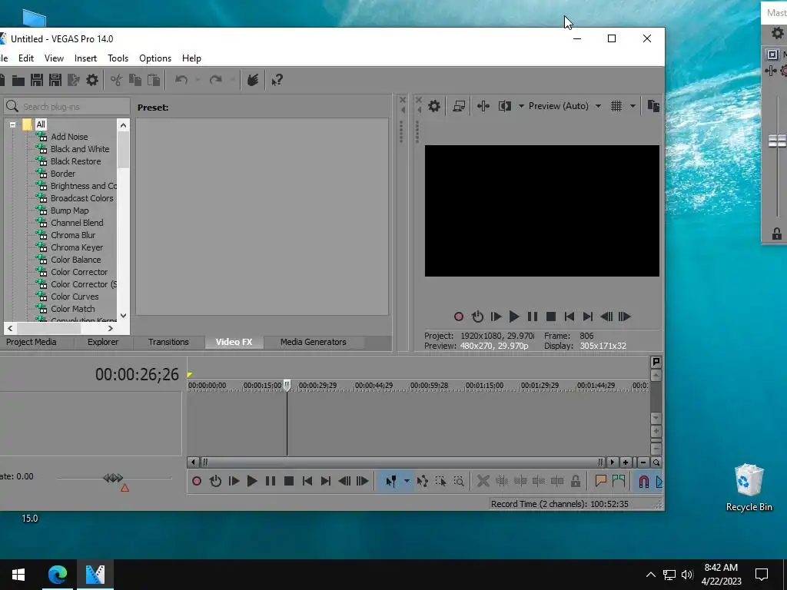Click timeline zoom in plus button
Viewport: 787px width, 590px height.
(x=626, y=462)
